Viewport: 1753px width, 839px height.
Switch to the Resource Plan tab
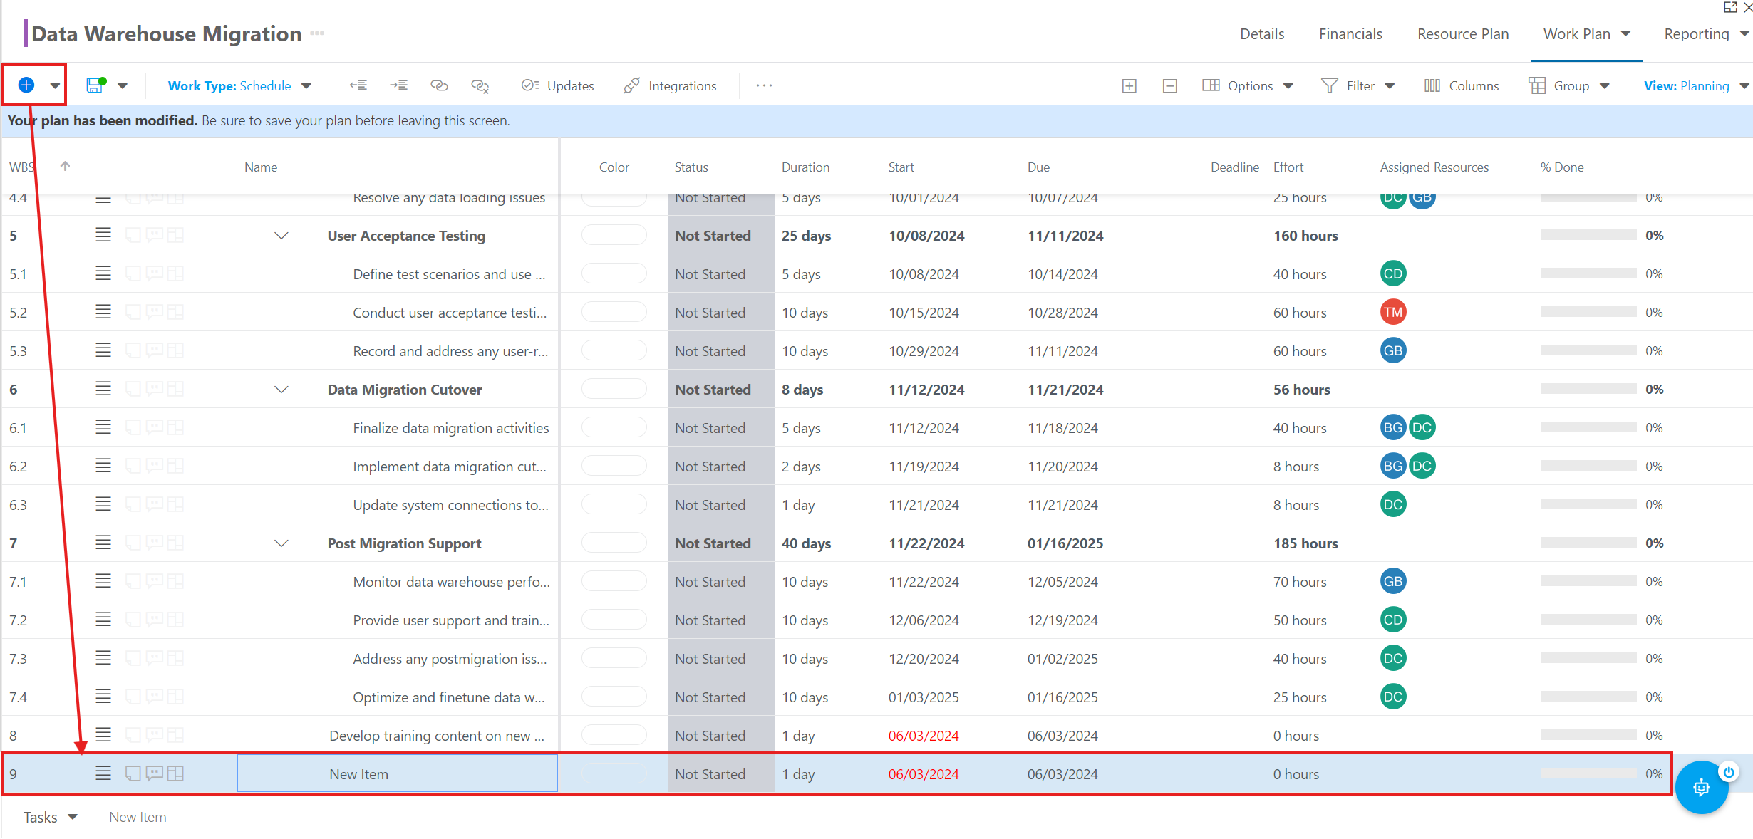(x=1463, y=34)
